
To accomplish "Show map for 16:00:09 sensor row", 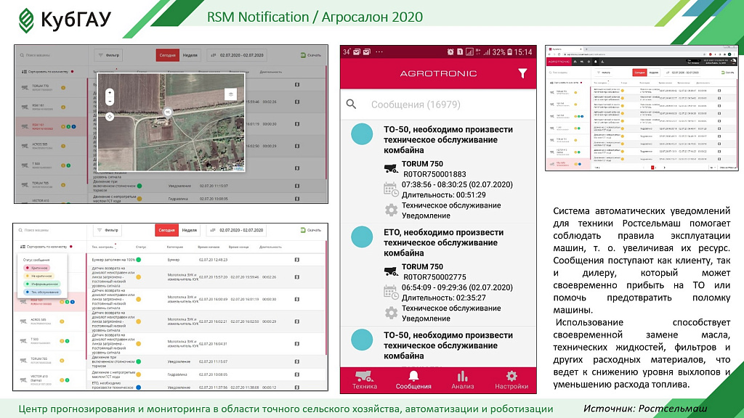I will point(297,299).
